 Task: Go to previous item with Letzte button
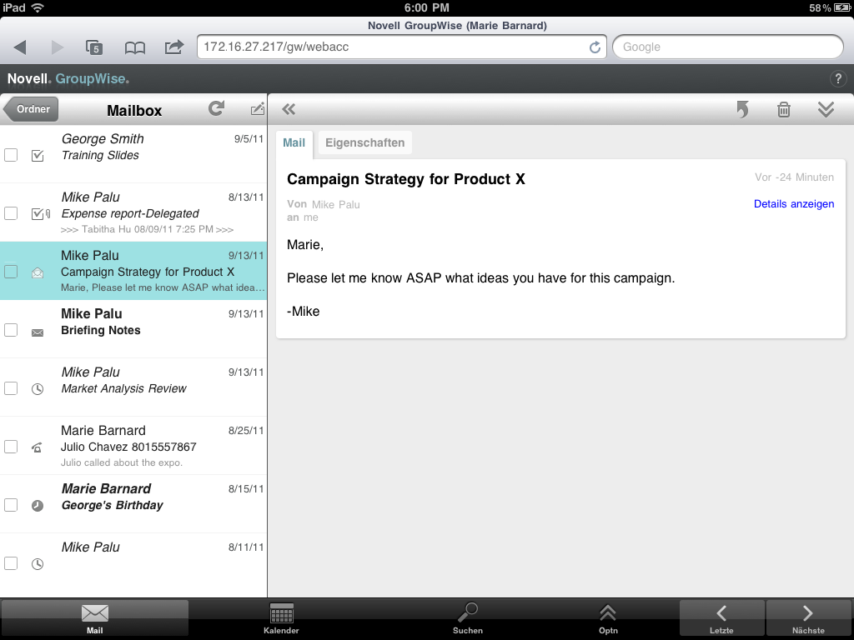pyautogui.click(x=721, y=619)
